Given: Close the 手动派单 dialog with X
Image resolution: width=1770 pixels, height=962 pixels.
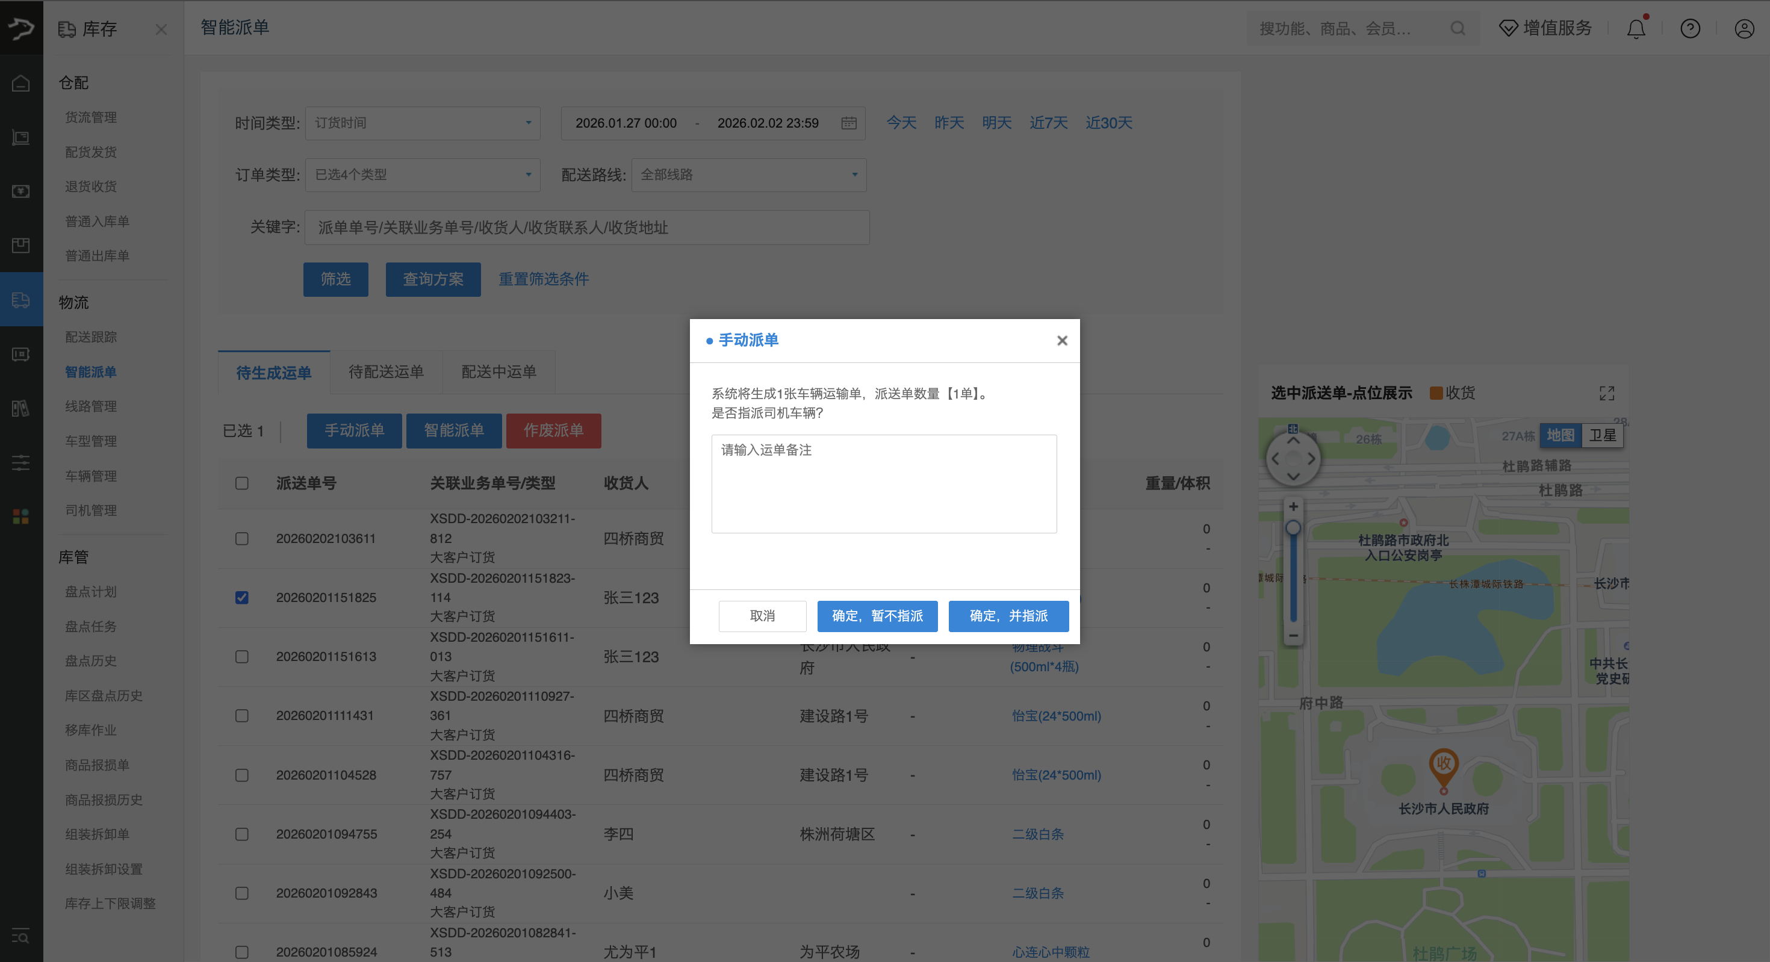Looking at the screenshot, I should pyautogui.click(x=1061, y=341).
